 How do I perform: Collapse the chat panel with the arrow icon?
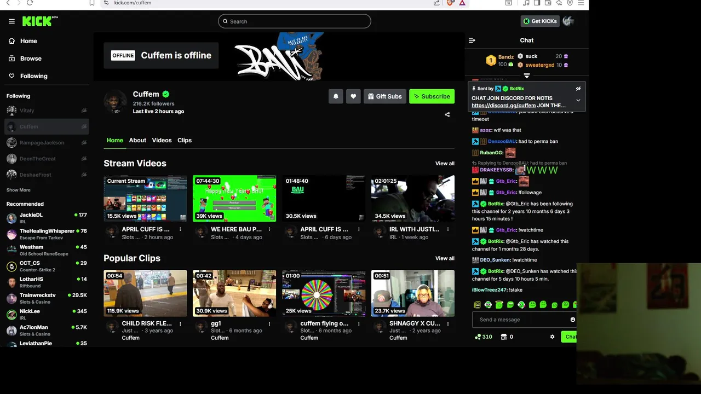(472, 40)
